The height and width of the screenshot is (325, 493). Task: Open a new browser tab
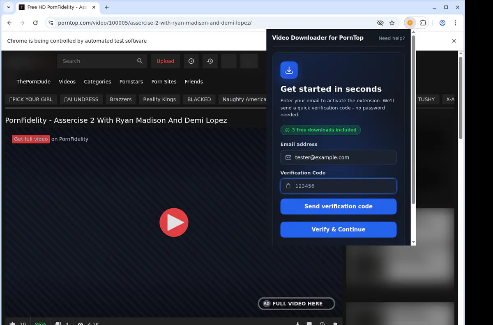coord(107,7)
